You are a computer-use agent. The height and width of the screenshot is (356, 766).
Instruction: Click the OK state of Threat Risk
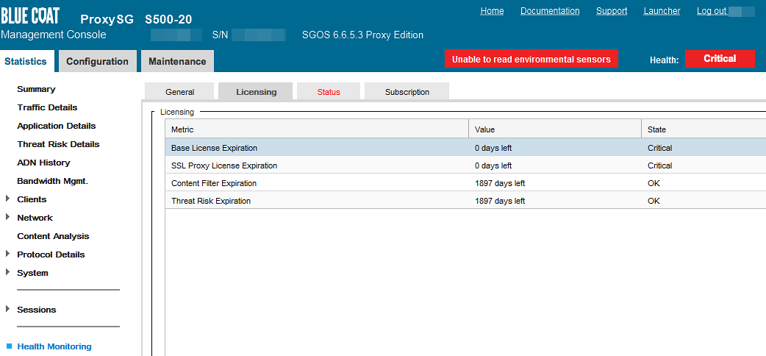[654, 201]
